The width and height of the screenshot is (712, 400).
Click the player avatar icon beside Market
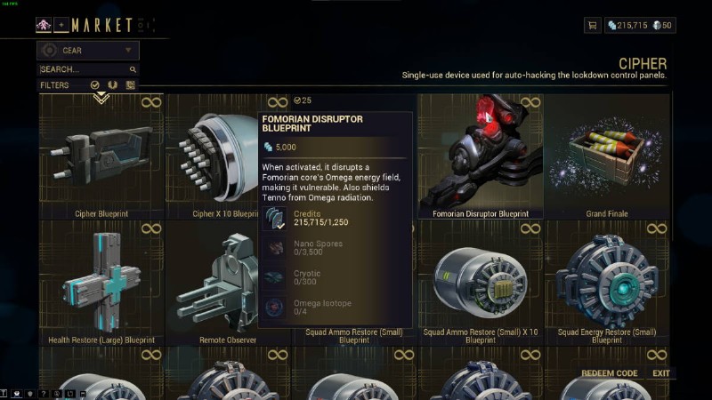pos(44,25)
